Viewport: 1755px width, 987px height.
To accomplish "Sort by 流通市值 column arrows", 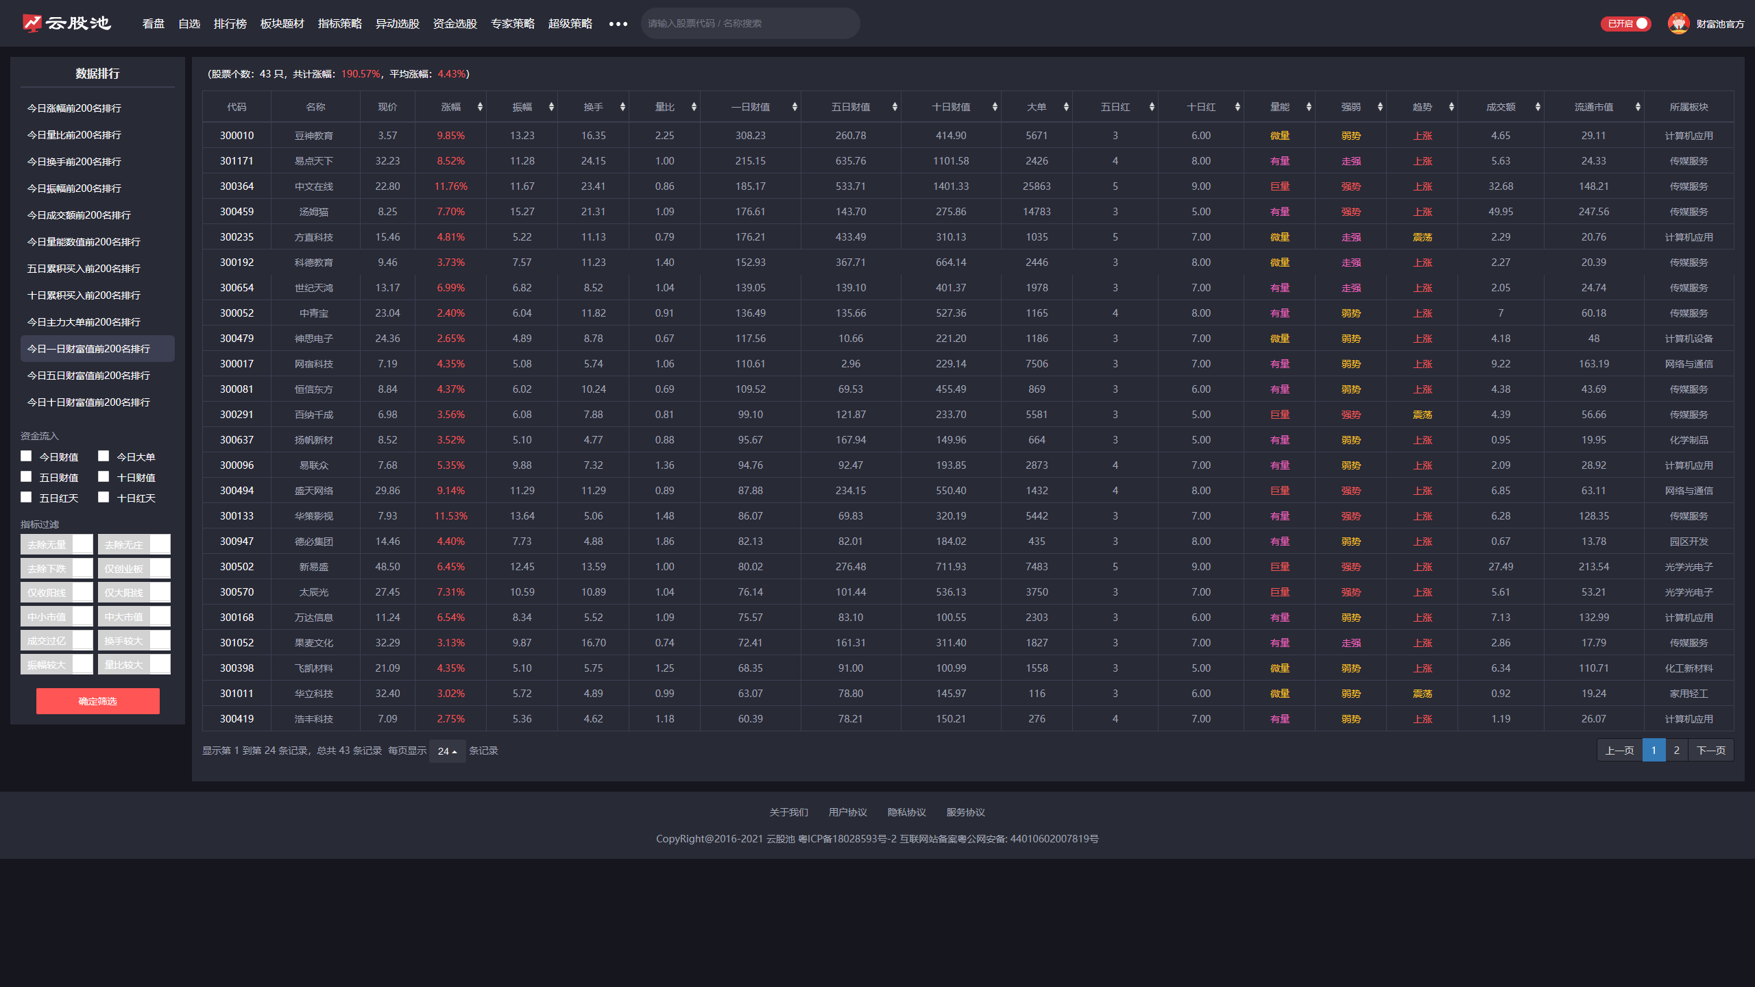I will tap(1638, 107).
